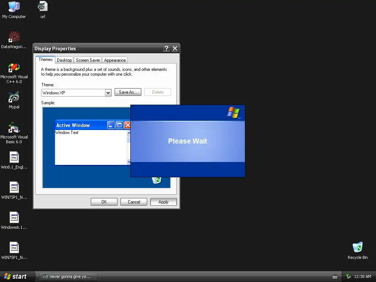Image resolution: width=376 pixels, height=282 pixels.
Task: Select Microsoft Visual Basic 6.0 shortcut icon
Action: coord(14,133)
